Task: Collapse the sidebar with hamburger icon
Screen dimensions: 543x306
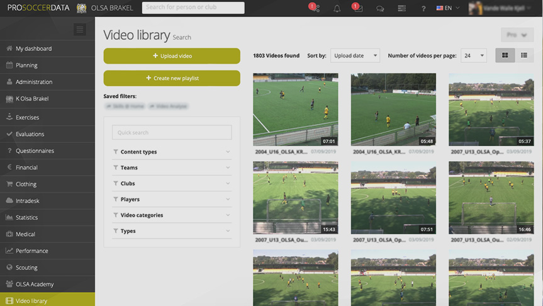Action: point(79,30)
